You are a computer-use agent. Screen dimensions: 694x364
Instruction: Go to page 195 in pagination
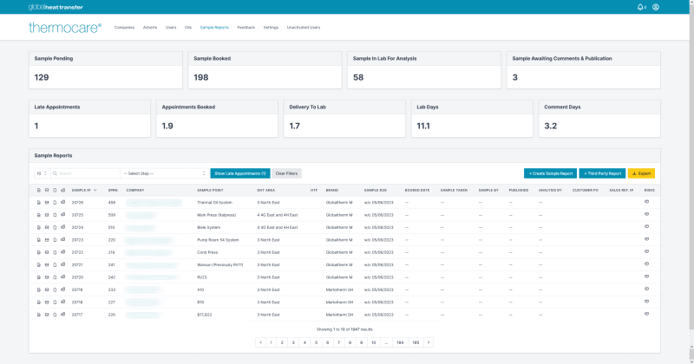pyautogui.click(x=416, y=342)
